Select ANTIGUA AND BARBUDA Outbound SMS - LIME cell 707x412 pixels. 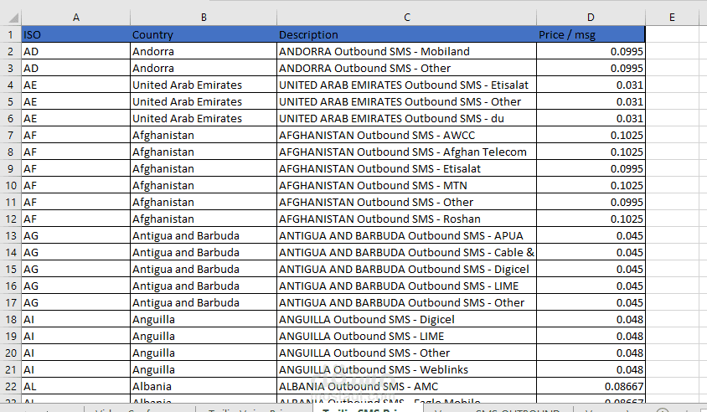tap(407, 286)
